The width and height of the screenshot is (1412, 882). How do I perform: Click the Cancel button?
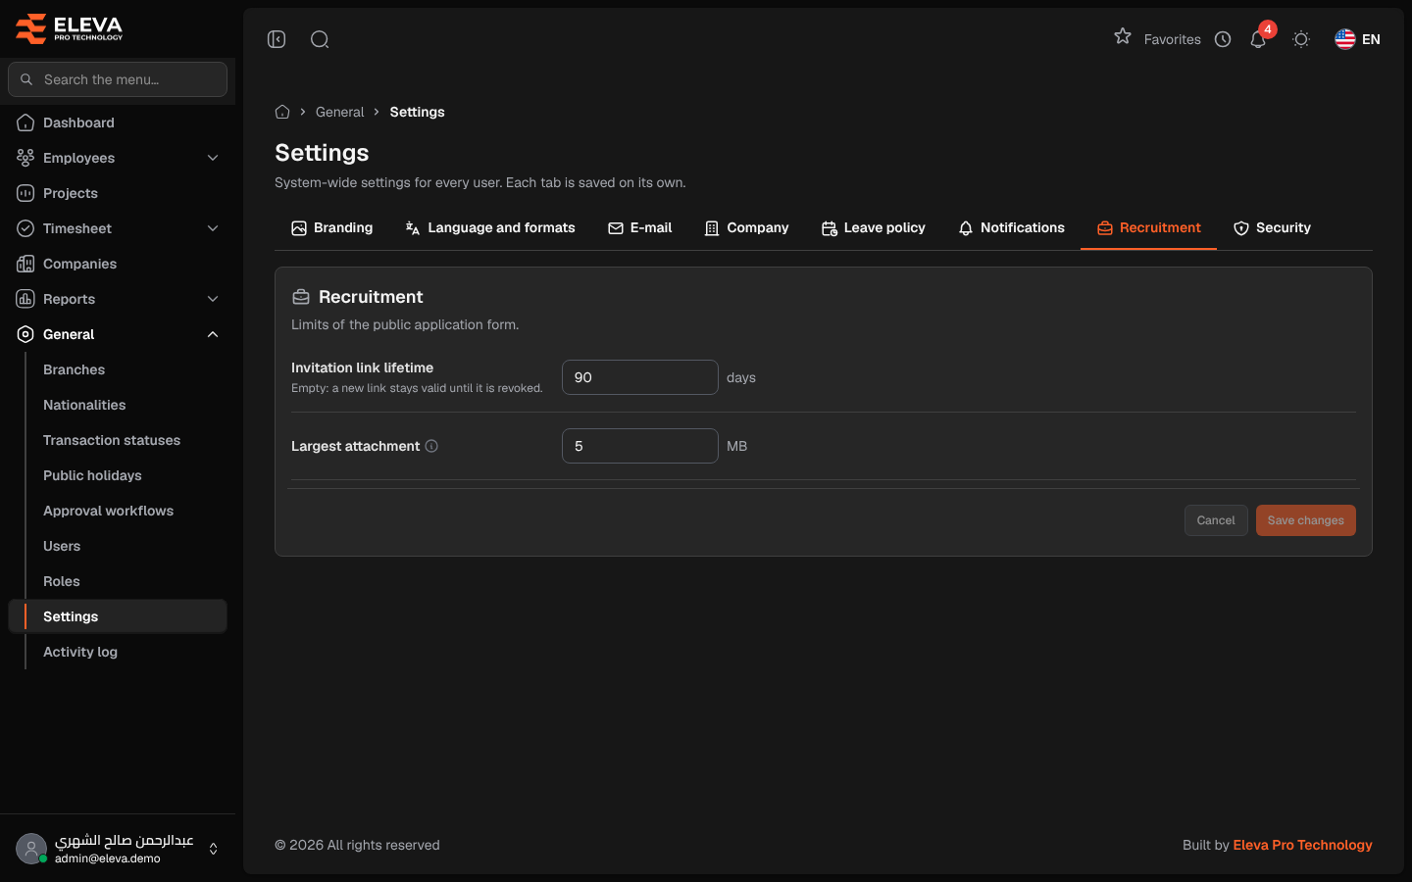click(1216, 520)
